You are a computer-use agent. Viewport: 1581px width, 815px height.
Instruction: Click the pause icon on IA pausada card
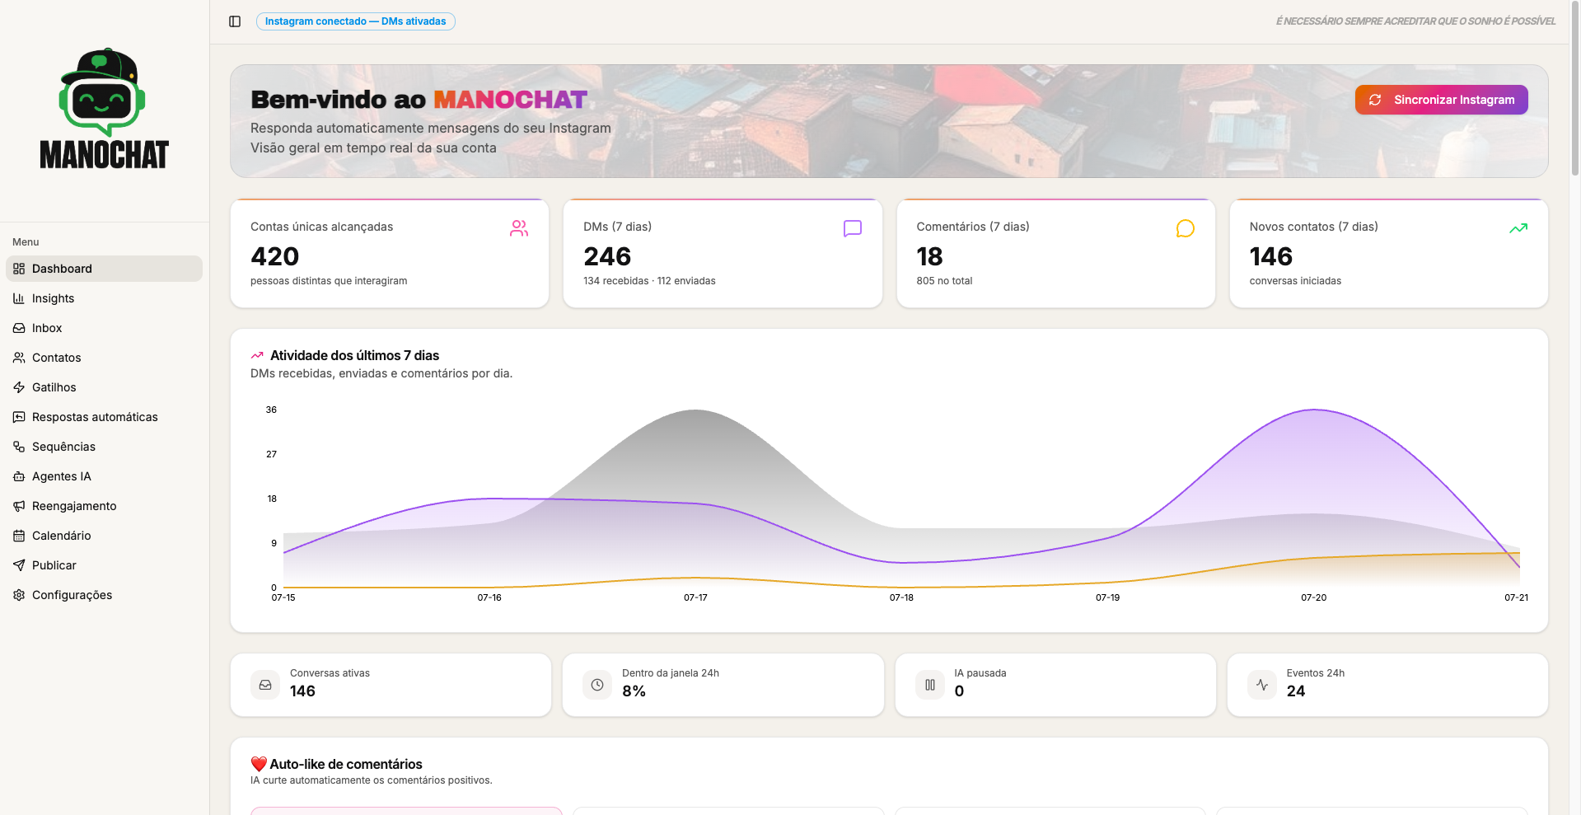click(930, 685)
